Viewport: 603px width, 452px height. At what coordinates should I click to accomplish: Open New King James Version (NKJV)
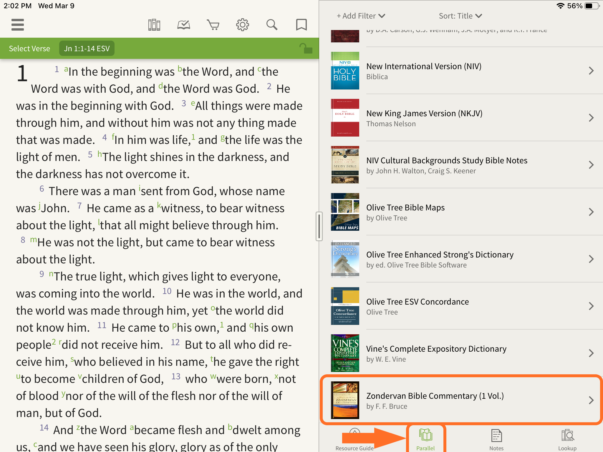point(461,118)
